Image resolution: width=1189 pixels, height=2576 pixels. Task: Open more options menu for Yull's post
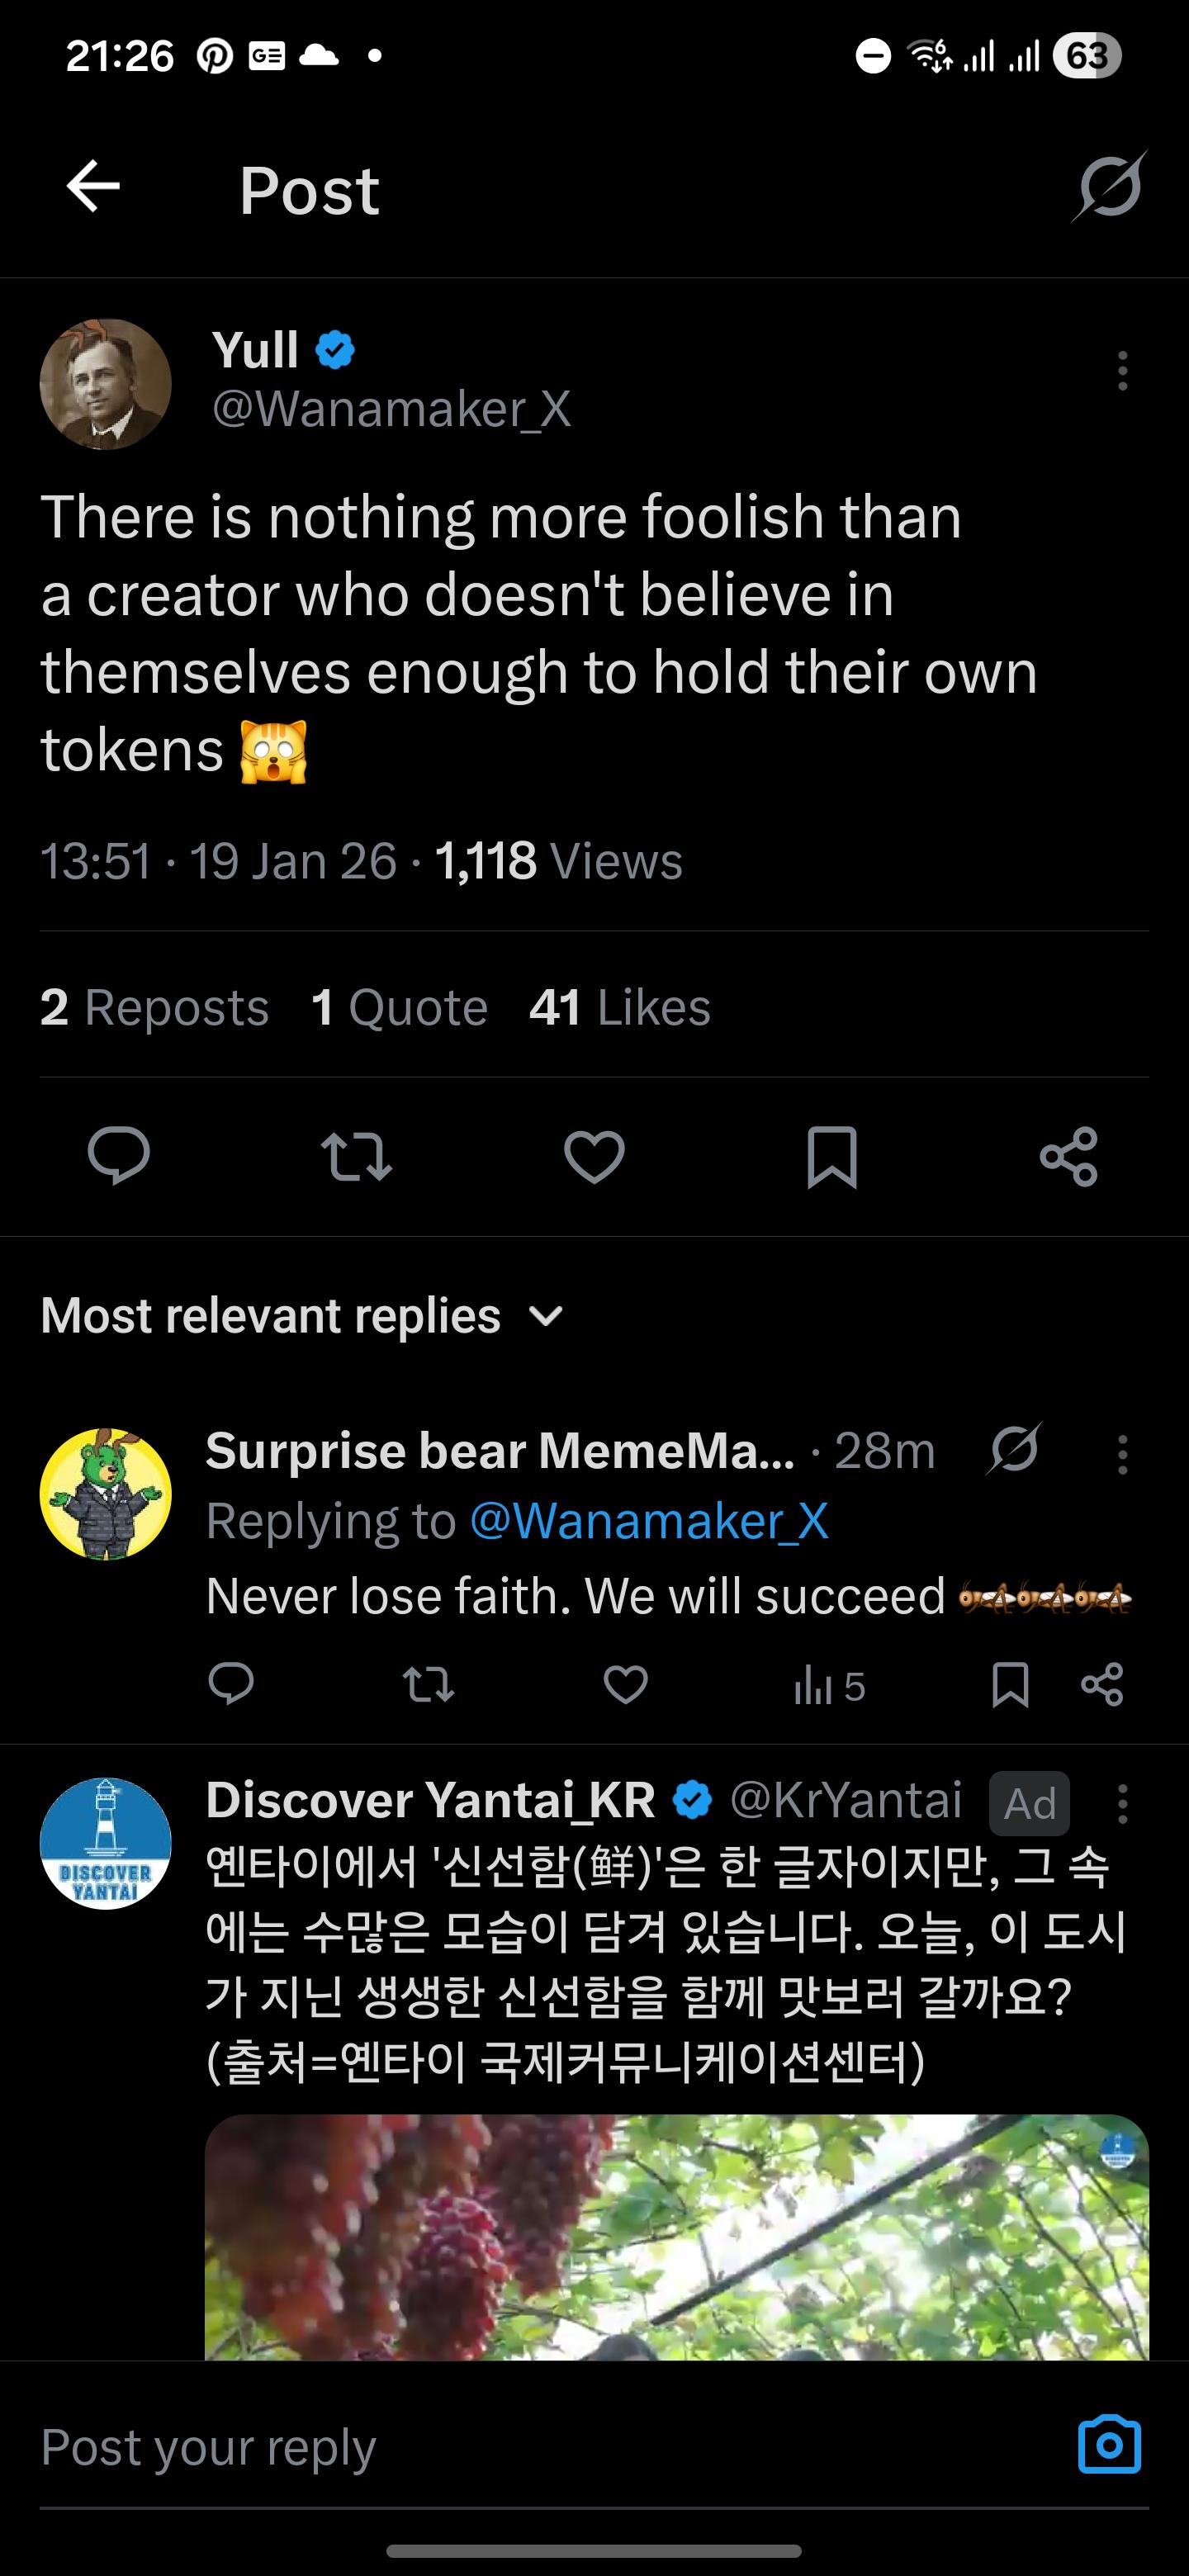[1122, 371]
